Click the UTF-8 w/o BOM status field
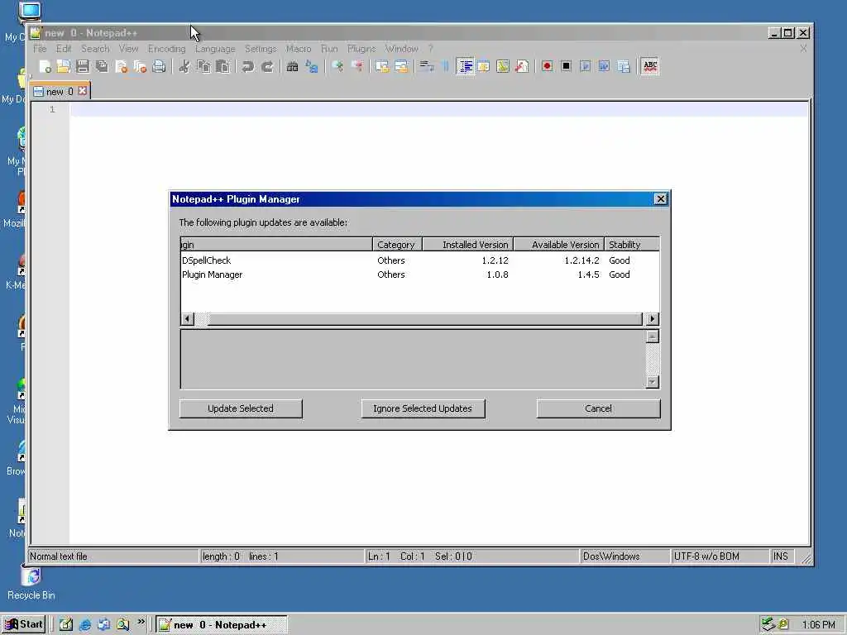The height and width of the screenshot is (635, 847). tap(719, 556)
